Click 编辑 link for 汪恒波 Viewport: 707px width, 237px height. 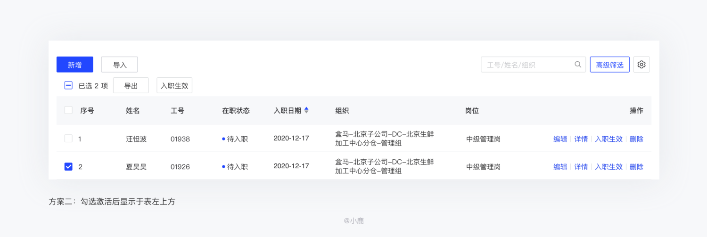tap(560, 139)
